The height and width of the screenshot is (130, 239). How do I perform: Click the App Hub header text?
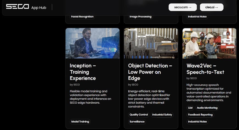click(x=39, y=8)
